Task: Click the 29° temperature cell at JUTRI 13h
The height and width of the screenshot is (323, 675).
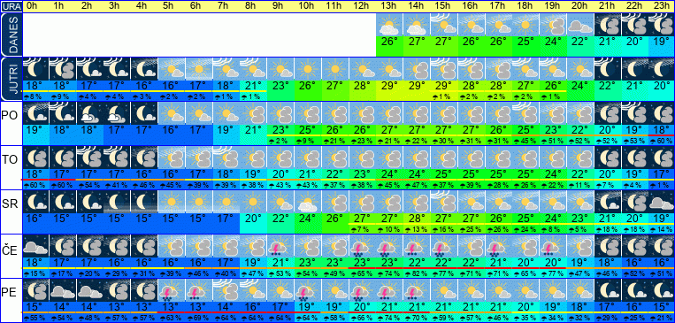Action: 389,86
